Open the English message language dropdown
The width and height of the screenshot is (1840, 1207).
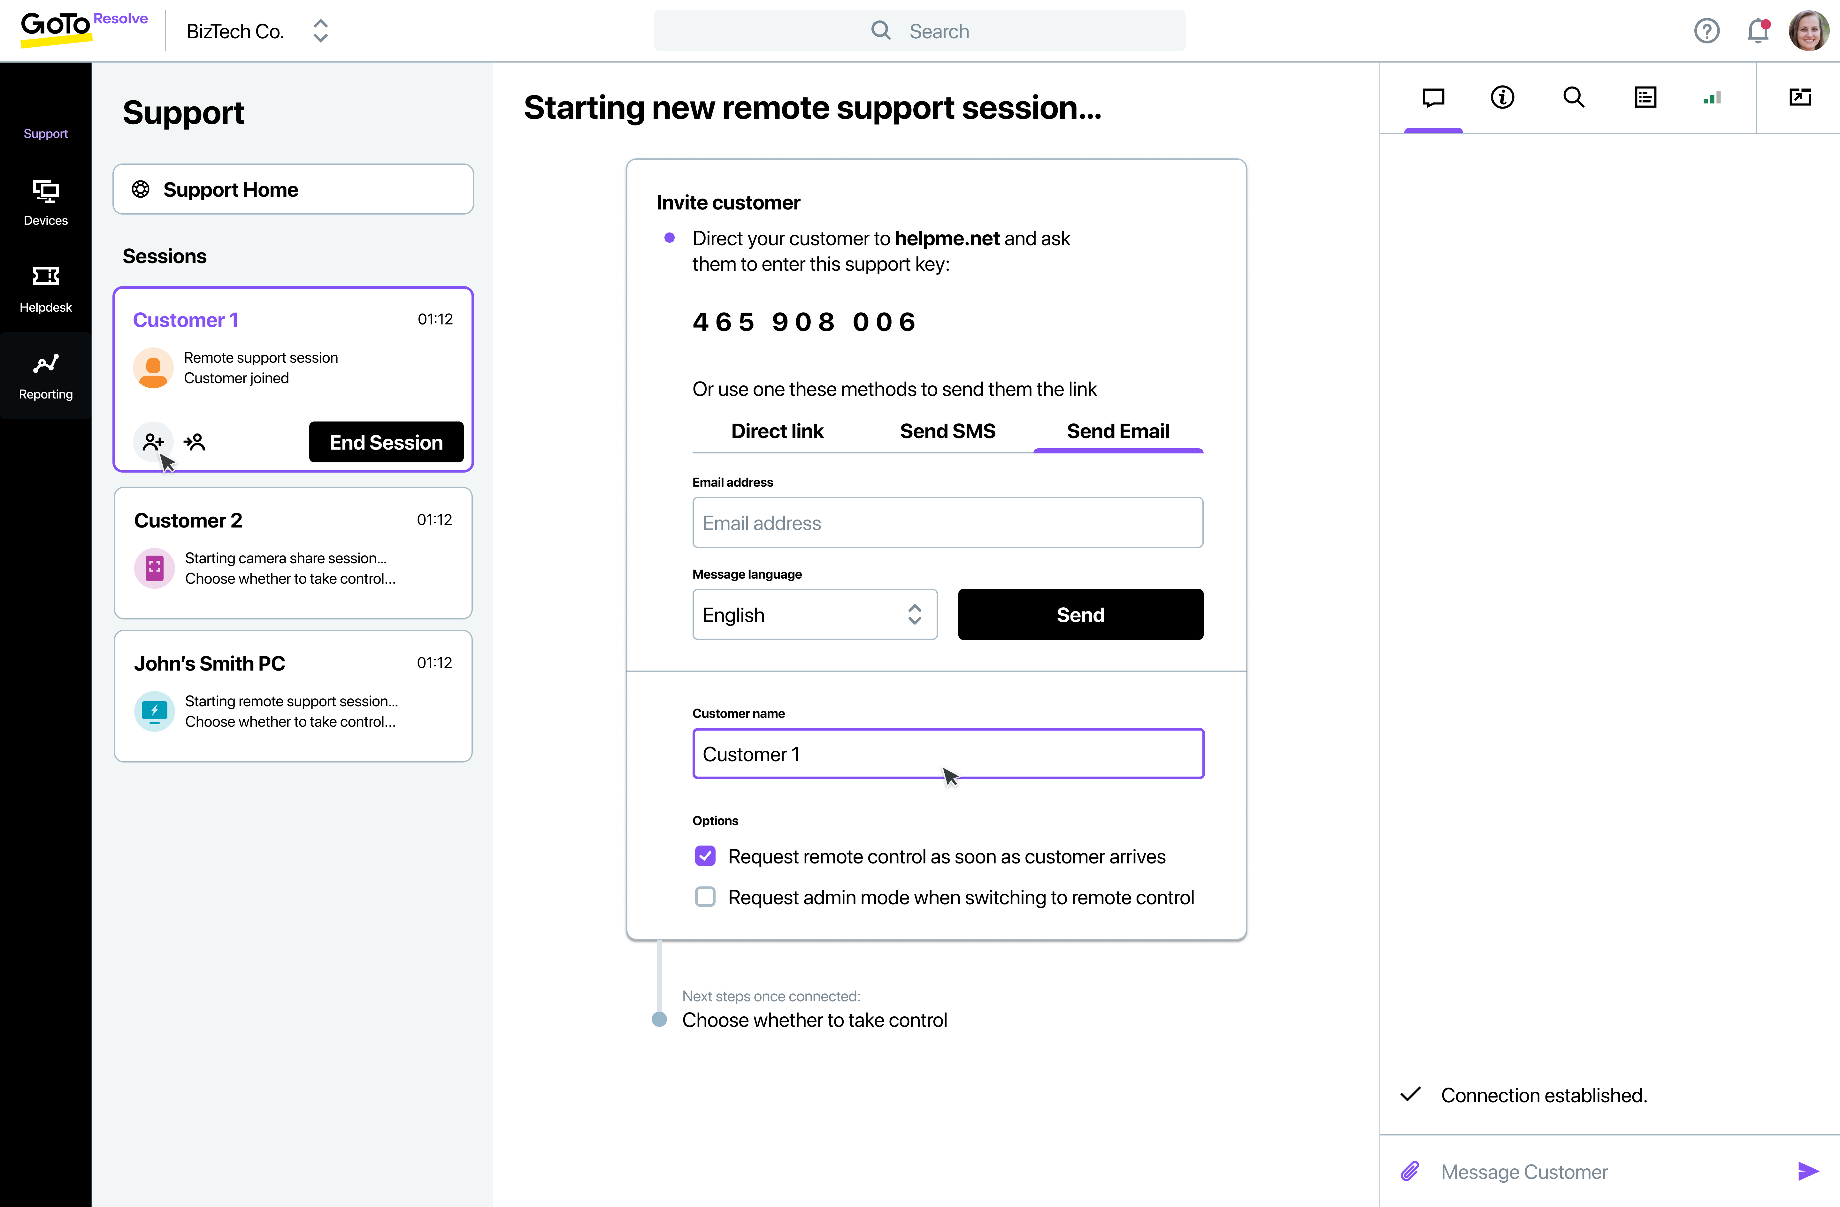tap(814, 615)
